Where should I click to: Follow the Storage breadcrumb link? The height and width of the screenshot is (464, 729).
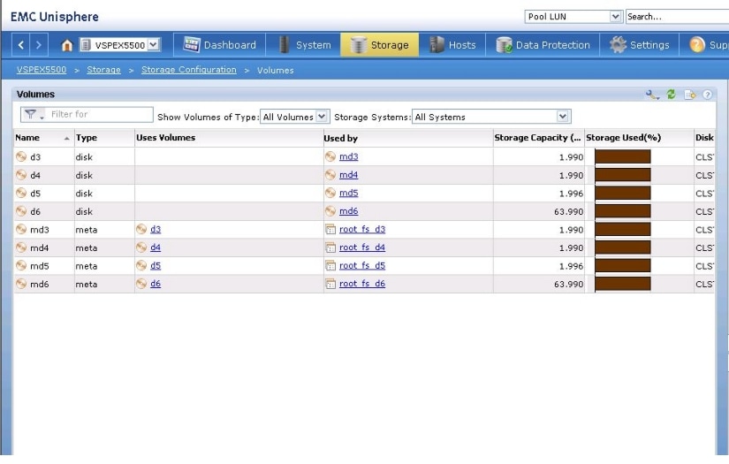[x=103, y=70]
